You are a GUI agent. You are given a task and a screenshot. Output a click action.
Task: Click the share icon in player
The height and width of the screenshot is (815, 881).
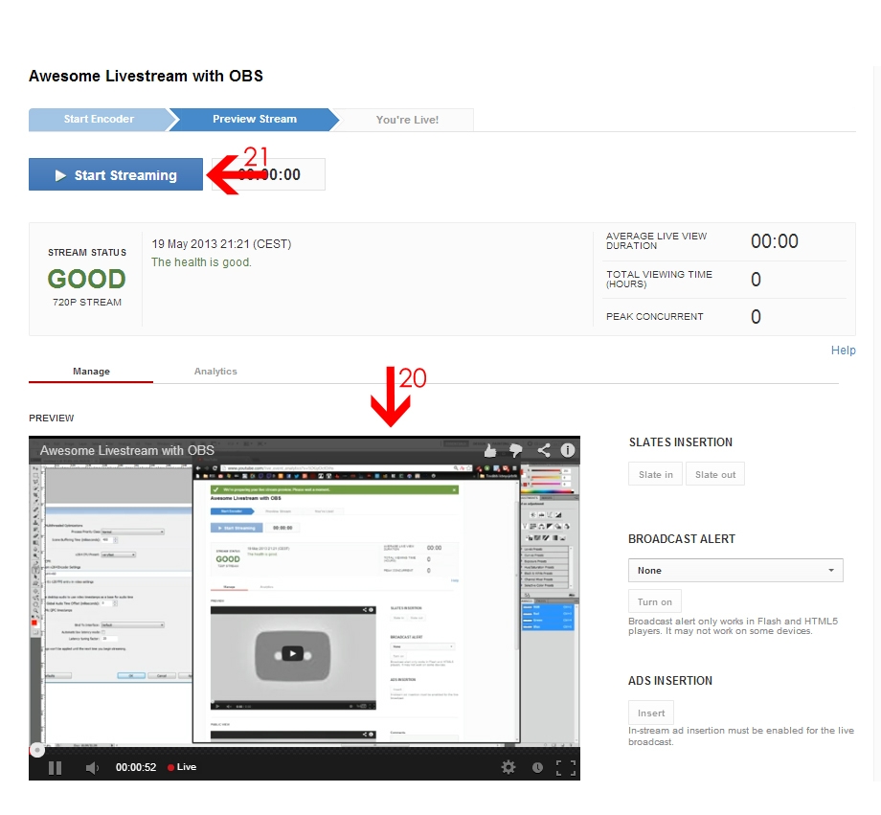(x=543, y=450)
